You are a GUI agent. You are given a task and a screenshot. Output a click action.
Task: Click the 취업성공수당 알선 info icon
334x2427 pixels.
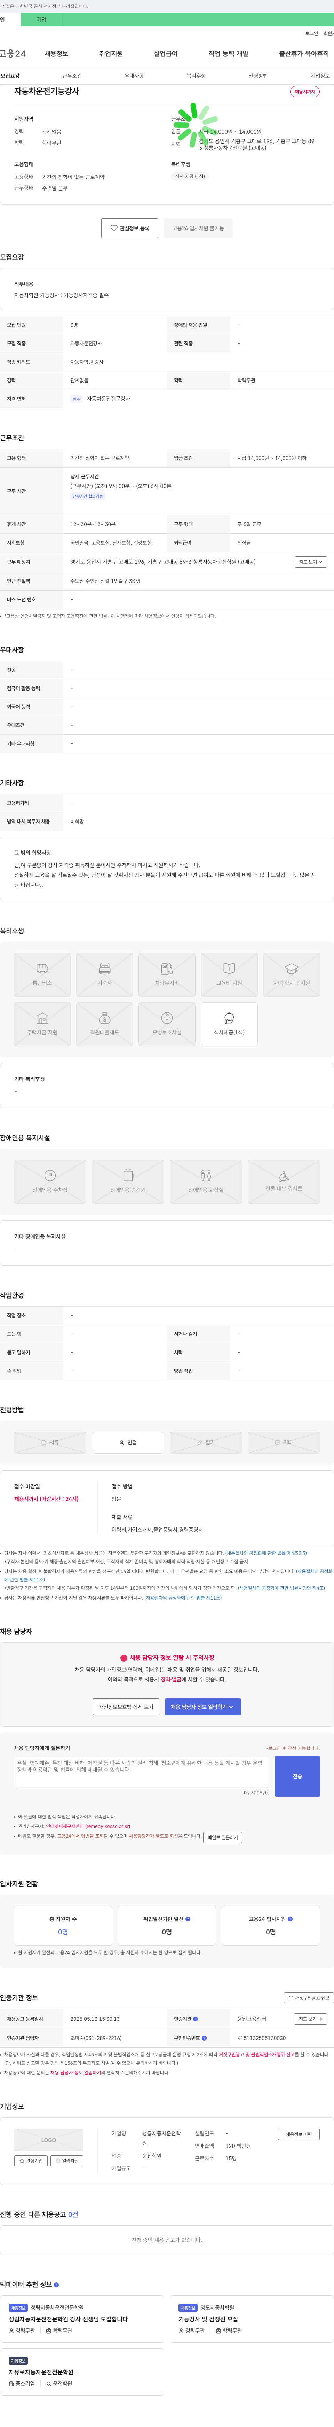pos(188,1918)
